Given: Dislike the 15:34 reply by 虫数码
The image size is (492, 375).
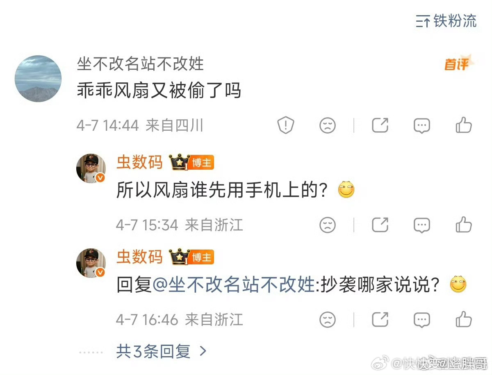Looking at the screenshot, I should point(328,225).
